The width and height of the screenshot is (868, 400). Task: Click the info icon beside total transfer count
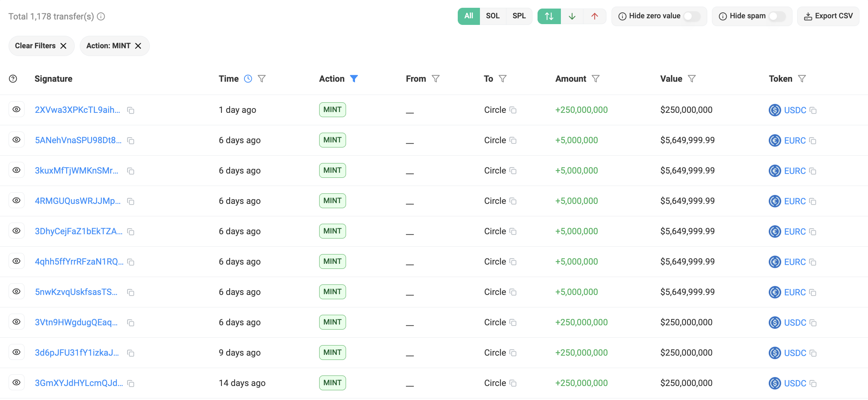101,16
